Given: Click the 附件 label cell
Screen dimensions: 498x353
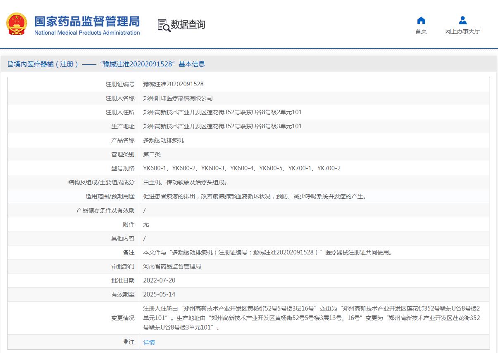Looking at the screenshot, I should (73, 224).
